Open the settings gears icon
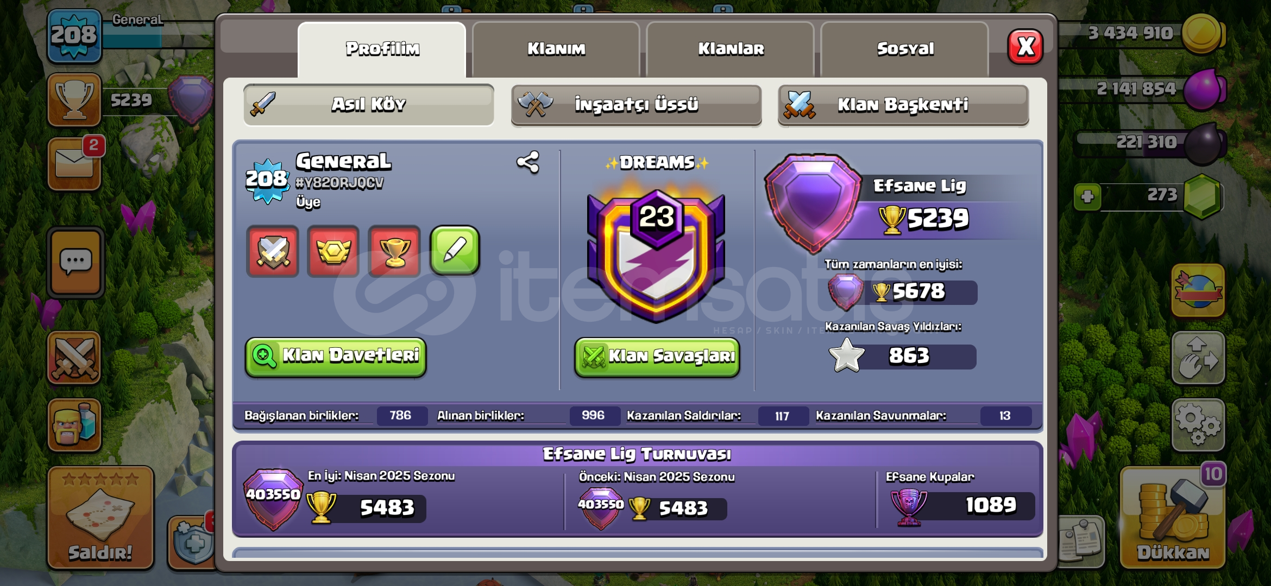Image resolution: width=1271 pixels, height=586 pixels. pos(1198,425)
